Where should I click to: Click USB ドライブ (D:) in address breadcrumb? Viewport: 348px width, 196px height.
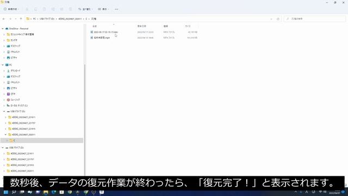coord(47,19)
